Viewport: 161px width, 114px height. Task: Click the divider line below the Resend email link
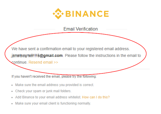81,69
